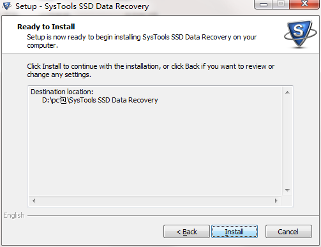This screenshot has width=321, height=247.
Task: Click the 'Ready to Install' heading
Action: pyautogui.click(x=46, y=27)
